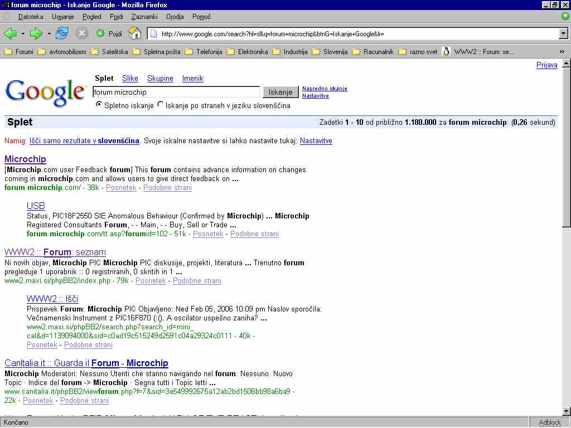The image size is (571, 428).
Task: Open the Zaznamki menu
Action: 144,17
